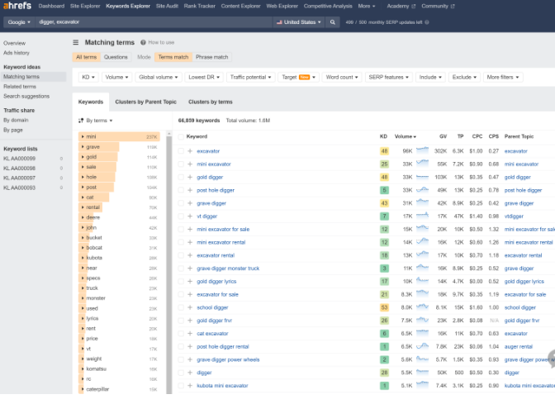The height and width of the screenshot is (404, 555).
Task: Open the How to use help icon
Action: point(143,42)
